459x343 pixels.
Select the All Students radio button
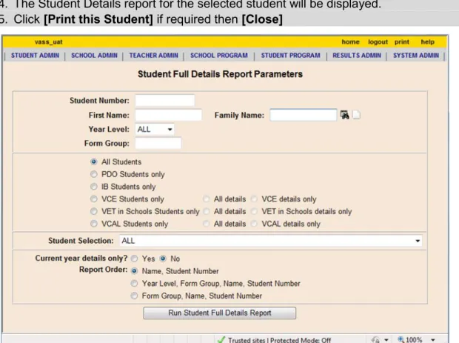coord(94,161)
